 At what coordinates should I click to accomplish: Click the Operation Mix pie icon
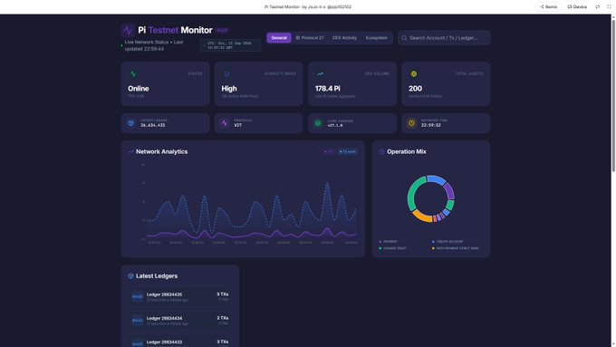pyautogui.click(x=381, y=151)
